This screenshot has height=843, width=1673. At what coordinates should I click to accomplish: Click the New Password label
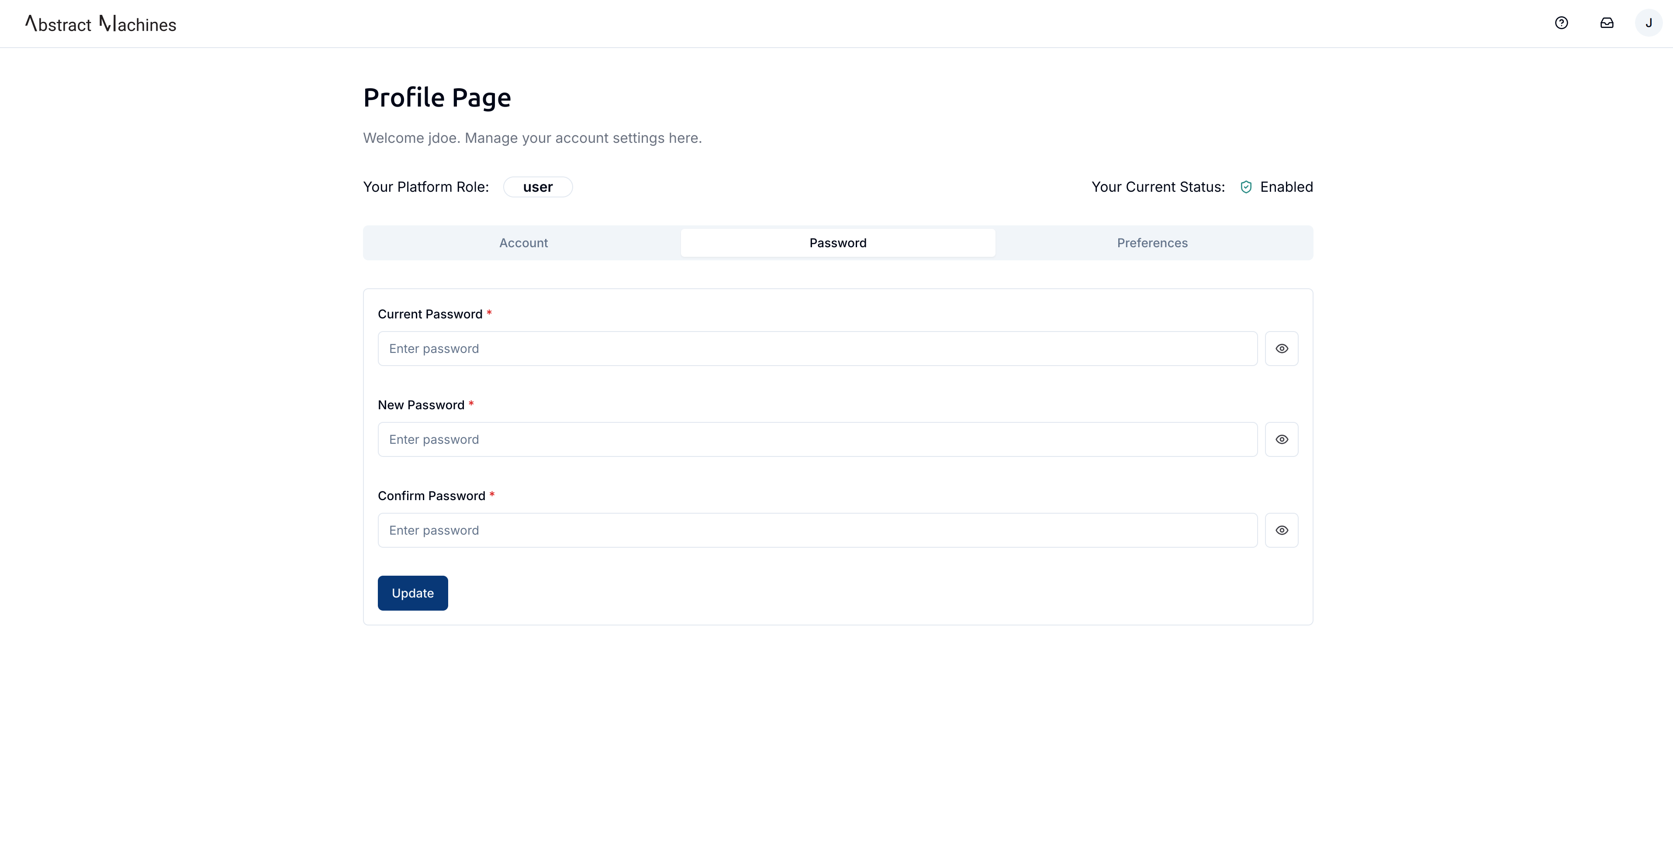(x=421, y=405)
